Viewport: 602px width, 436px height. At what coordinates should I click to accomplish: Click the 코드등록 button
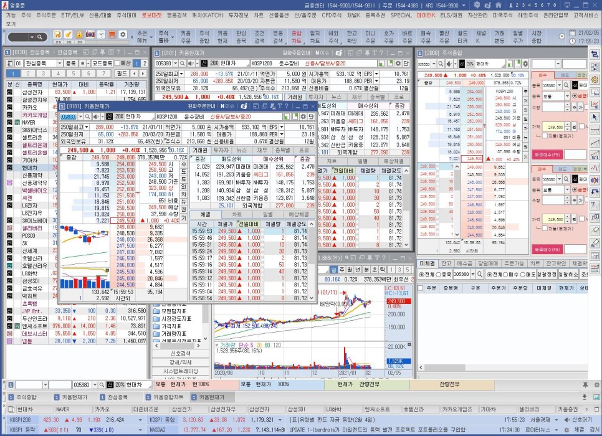[102, 64]
